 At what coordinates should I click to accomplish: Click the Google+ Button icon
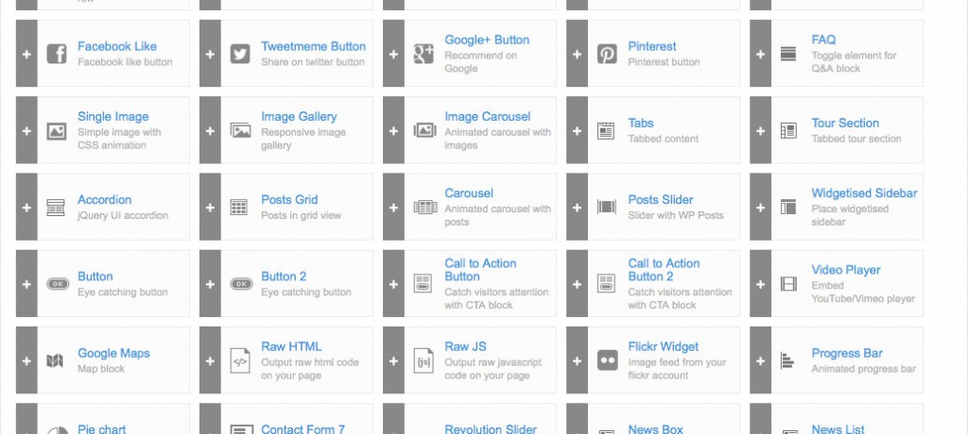[423, 54]
